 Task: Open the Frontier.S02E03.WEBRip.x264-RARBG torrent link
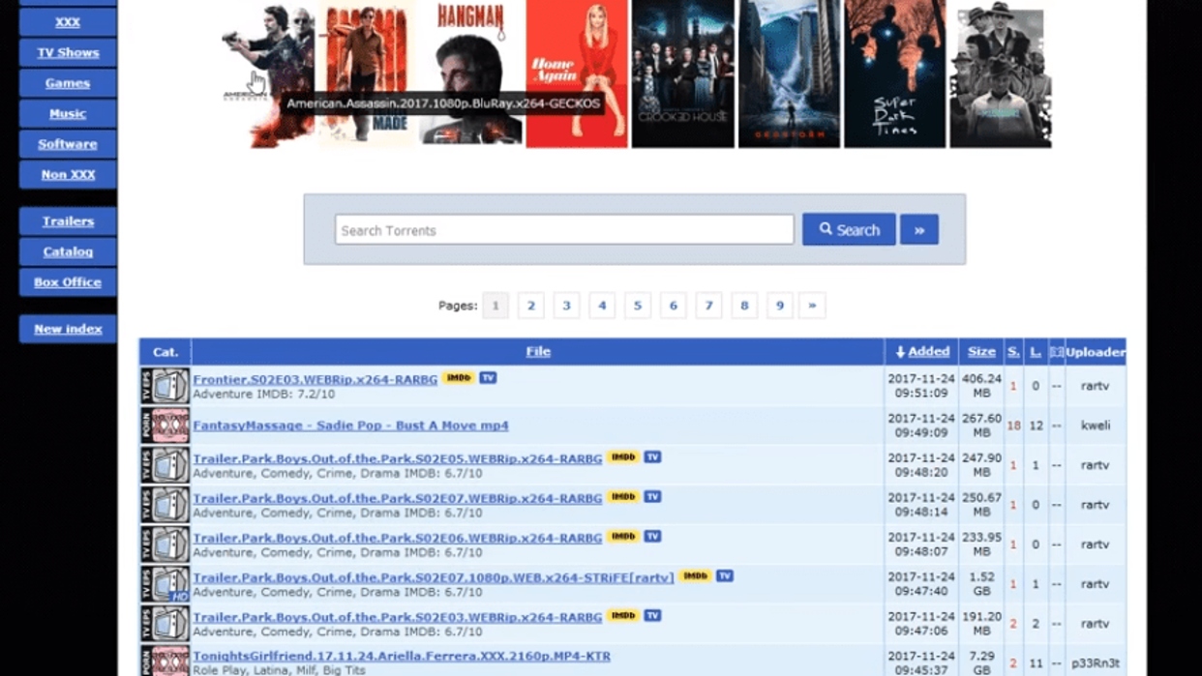315,379
